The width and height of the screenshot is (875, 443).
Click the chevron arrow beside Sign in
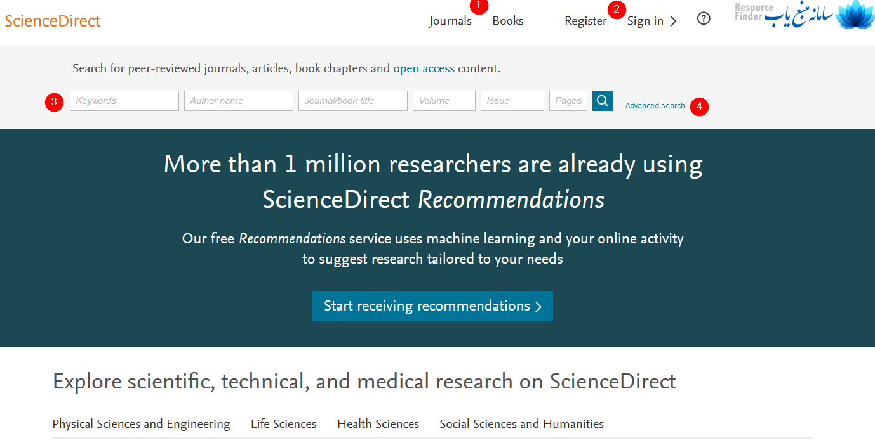click(674, 22)
